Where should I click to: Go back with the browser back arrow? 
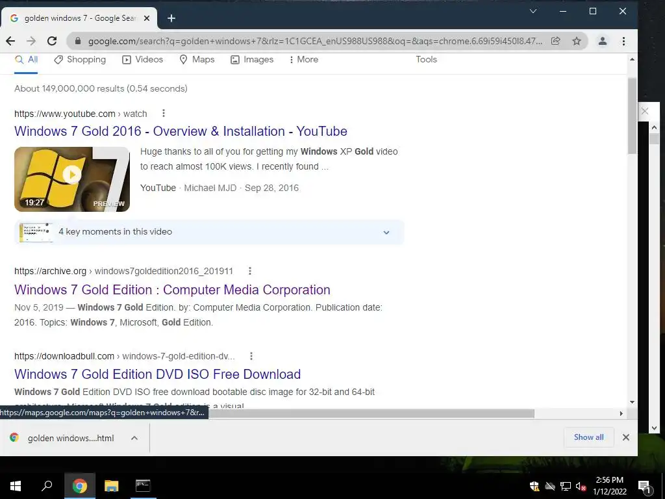click(x=10, y=41)
